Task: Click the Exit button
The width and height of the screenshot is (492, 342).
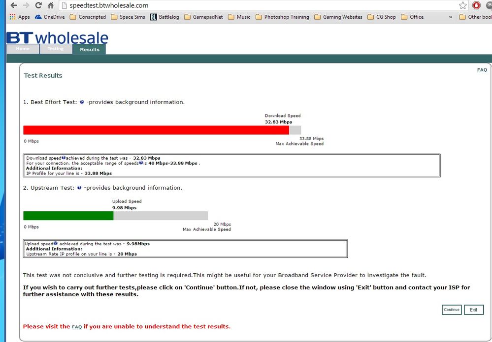Action: (474, 310)
